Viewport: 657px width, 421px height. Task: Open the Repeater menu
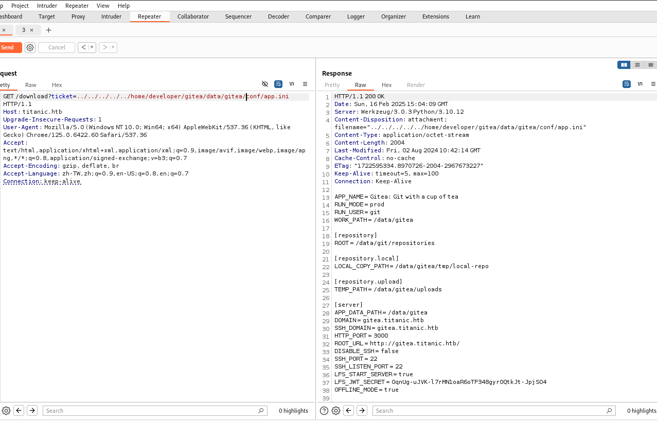click(x=77, y=6)
